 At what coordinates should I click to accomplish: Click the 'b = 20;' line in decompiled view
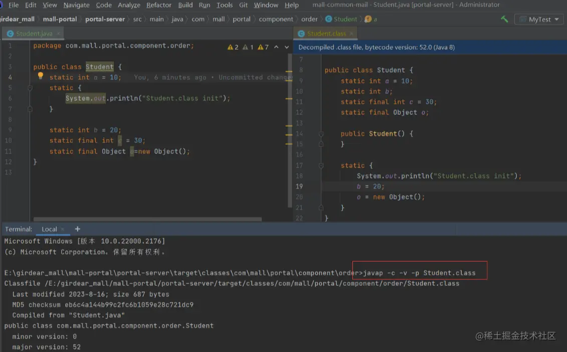tap(370, 187)
